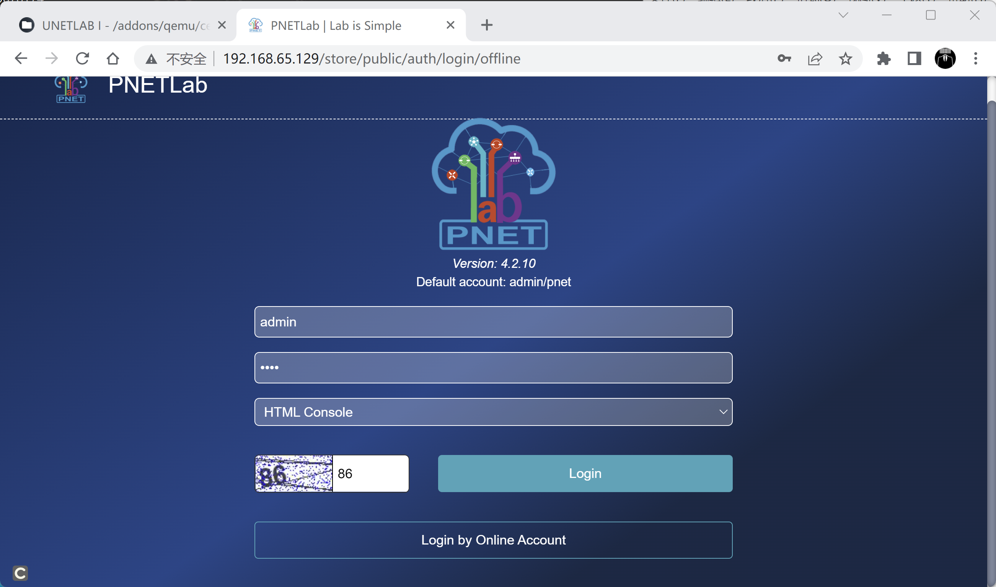This screenshot has width=996, height=587.
Task: Share this page via share icon
Action: pyautogui.click(x=815, y=59)
